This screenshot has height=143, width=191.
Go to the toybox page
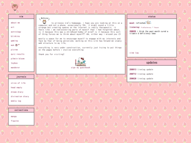click(x=14, y=63)
